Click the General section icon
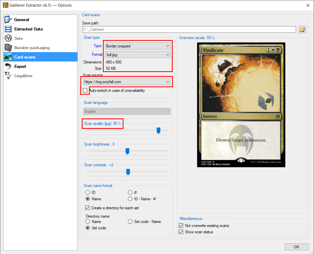This screenshot has height=254, width=314. click(8, 19)
